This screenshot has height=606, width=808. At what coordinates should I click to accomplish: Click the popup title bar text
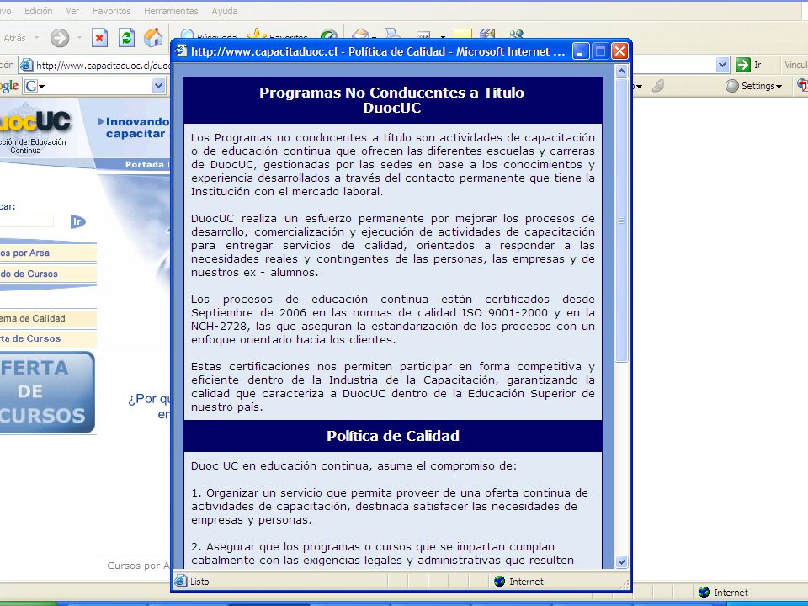[378, 51]
